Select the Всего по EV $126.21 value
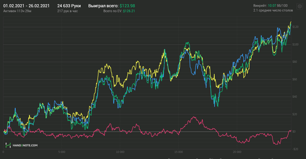The height and width of the screenshot is (159, 306). tap(119, 11)
